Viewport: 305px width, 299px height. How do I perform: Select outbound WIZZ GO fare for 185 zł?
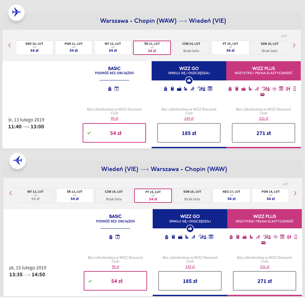189,133
